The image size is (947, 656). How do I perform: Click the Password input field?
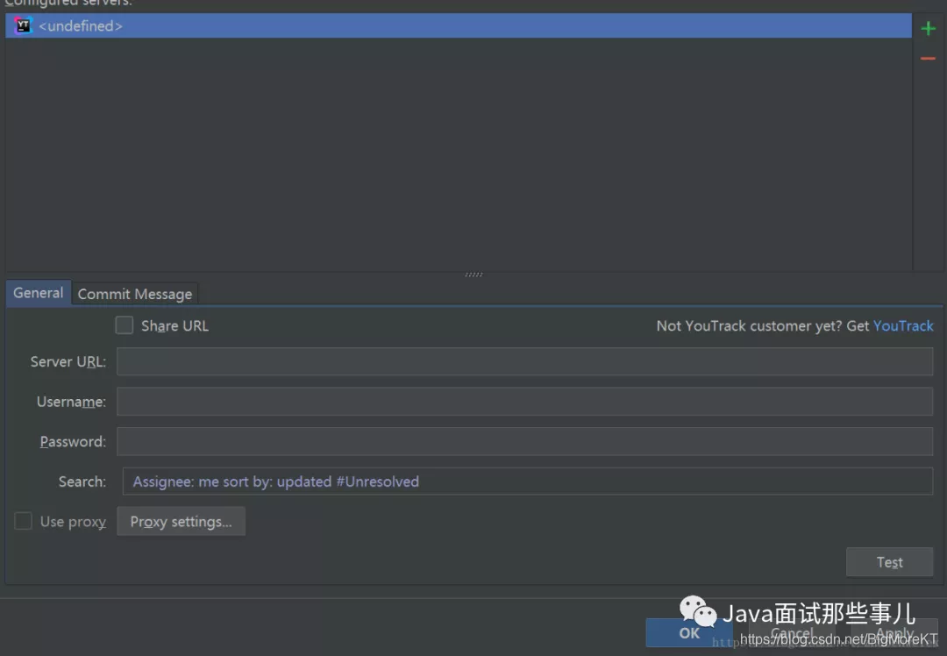(525, 441)
